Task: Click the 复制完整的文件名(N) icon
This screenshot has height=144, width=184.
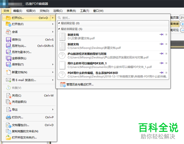Action: pyautogui.click(x=8, y=131)
